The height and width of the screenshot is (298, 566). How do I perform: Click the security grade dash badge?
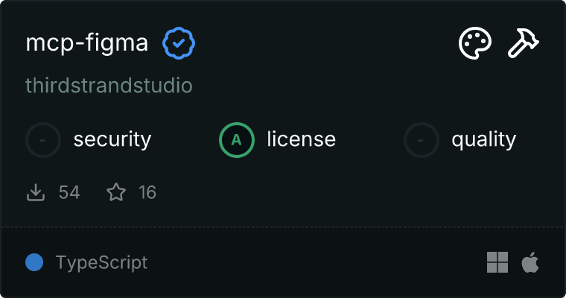click(x=43, y=139)
